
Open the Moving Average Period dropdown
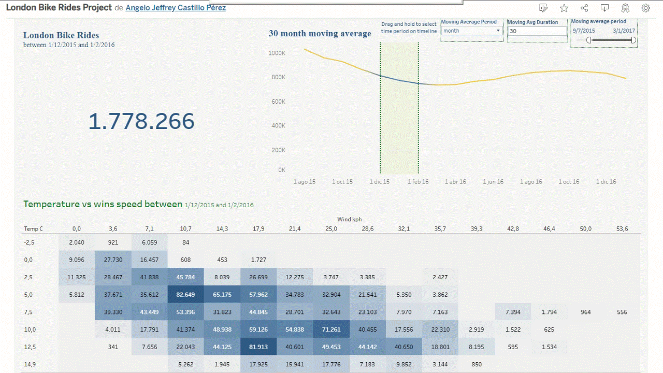(471, 31)
